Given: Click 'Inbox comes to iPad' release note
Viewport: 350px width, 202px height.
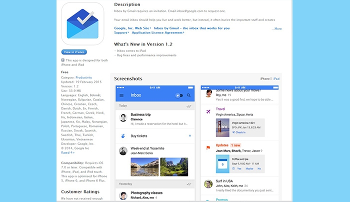Looking at the screenshot, I should coord(131,50).
